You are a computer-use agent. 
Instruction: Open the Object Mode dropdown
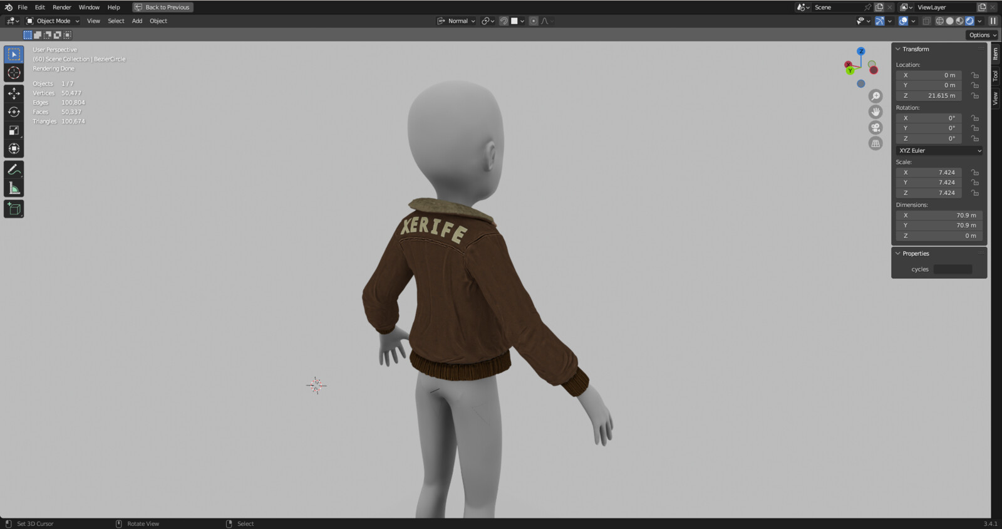[x=53, y=21]
